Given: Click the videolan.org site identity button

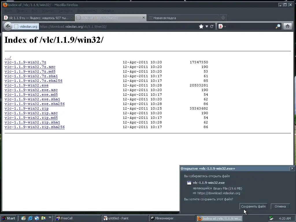Looking at the screenshot, I should (x=26, y=26).
